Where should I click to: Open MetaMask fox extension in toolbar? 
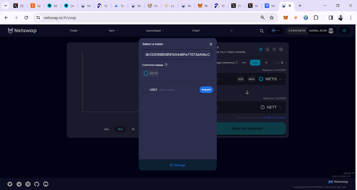(x=286, y=18)
